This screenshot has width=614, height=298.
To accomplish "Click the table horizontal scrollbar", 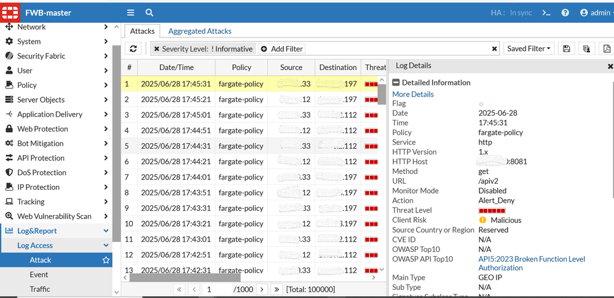I will 185,277.
